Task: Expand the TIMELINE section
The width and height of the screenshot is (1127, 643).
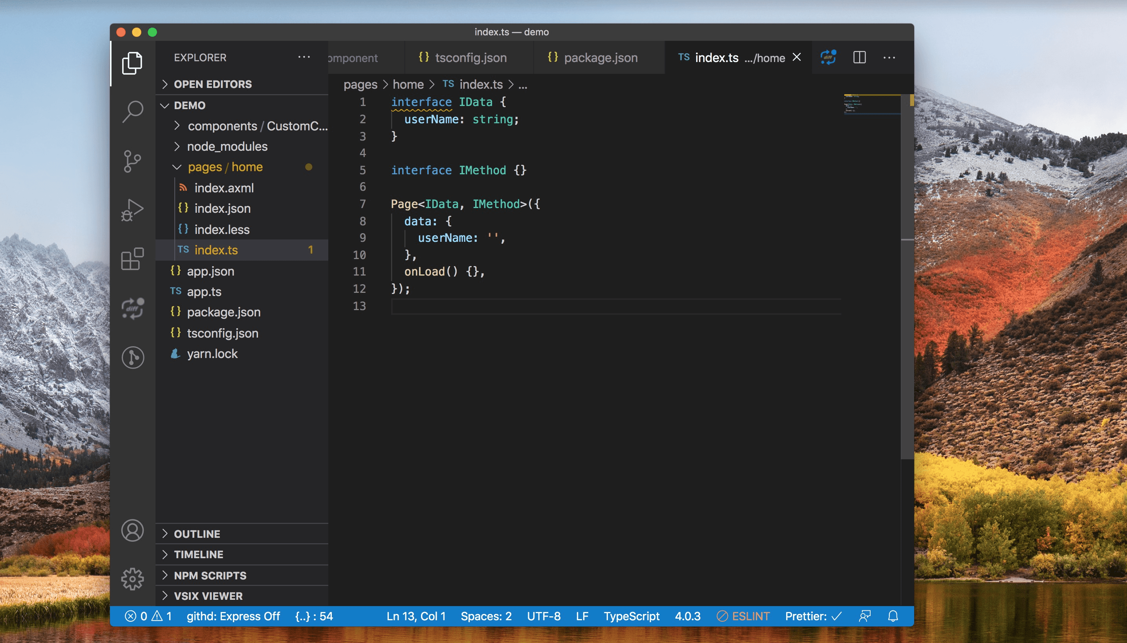Action: 241,554
